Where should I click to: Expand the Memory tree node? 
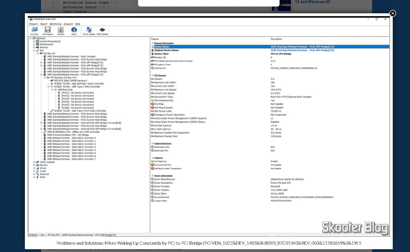[x=34, y=47]
